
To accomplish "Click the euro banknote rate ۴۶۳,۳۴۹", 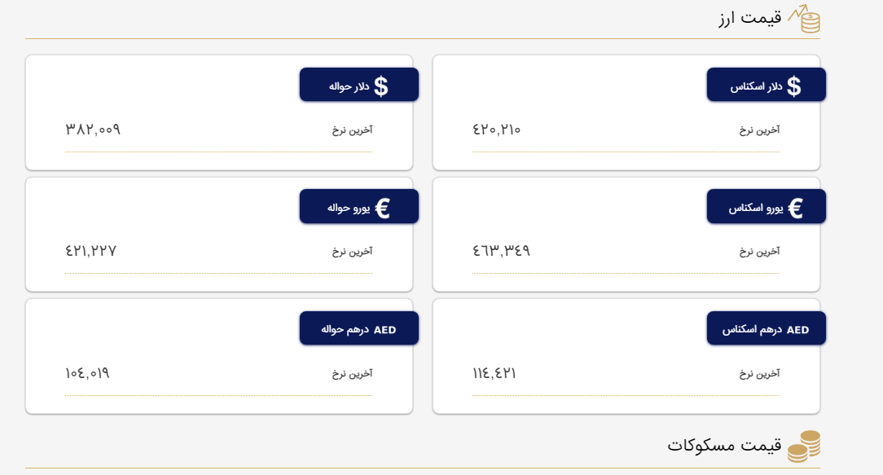I will click(x=501, y=251).
